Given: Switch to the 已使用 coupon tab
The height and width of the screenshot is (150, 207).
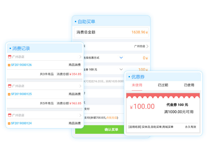Looking at the screenshot, I should tap(189, 85).
